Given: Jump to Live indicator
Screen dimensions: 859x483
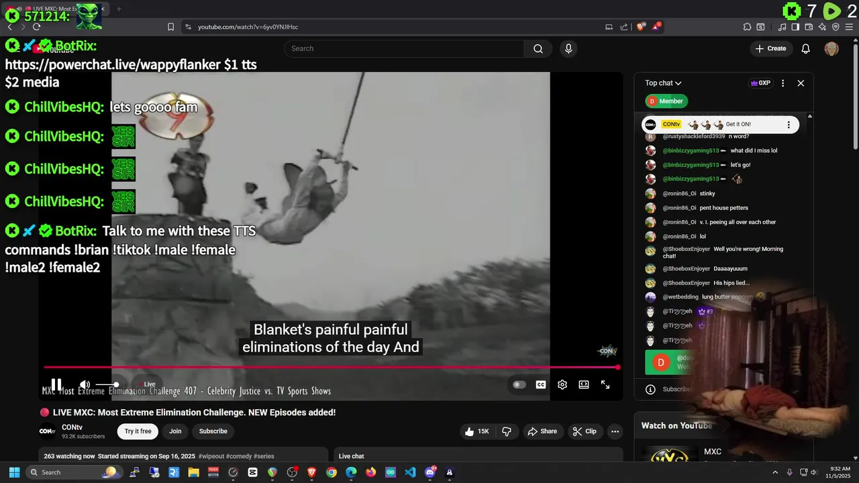Looking at the screenshot, I should coord(148,384).
